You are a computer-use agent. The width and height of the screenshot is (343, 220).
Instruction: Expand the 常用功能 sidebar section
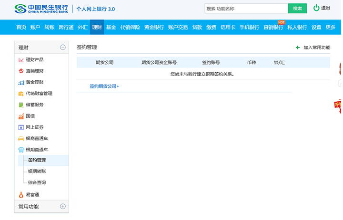click(62, 207)
